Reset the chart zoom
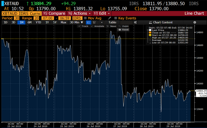The image size is (207, 128). coord(123,30)
